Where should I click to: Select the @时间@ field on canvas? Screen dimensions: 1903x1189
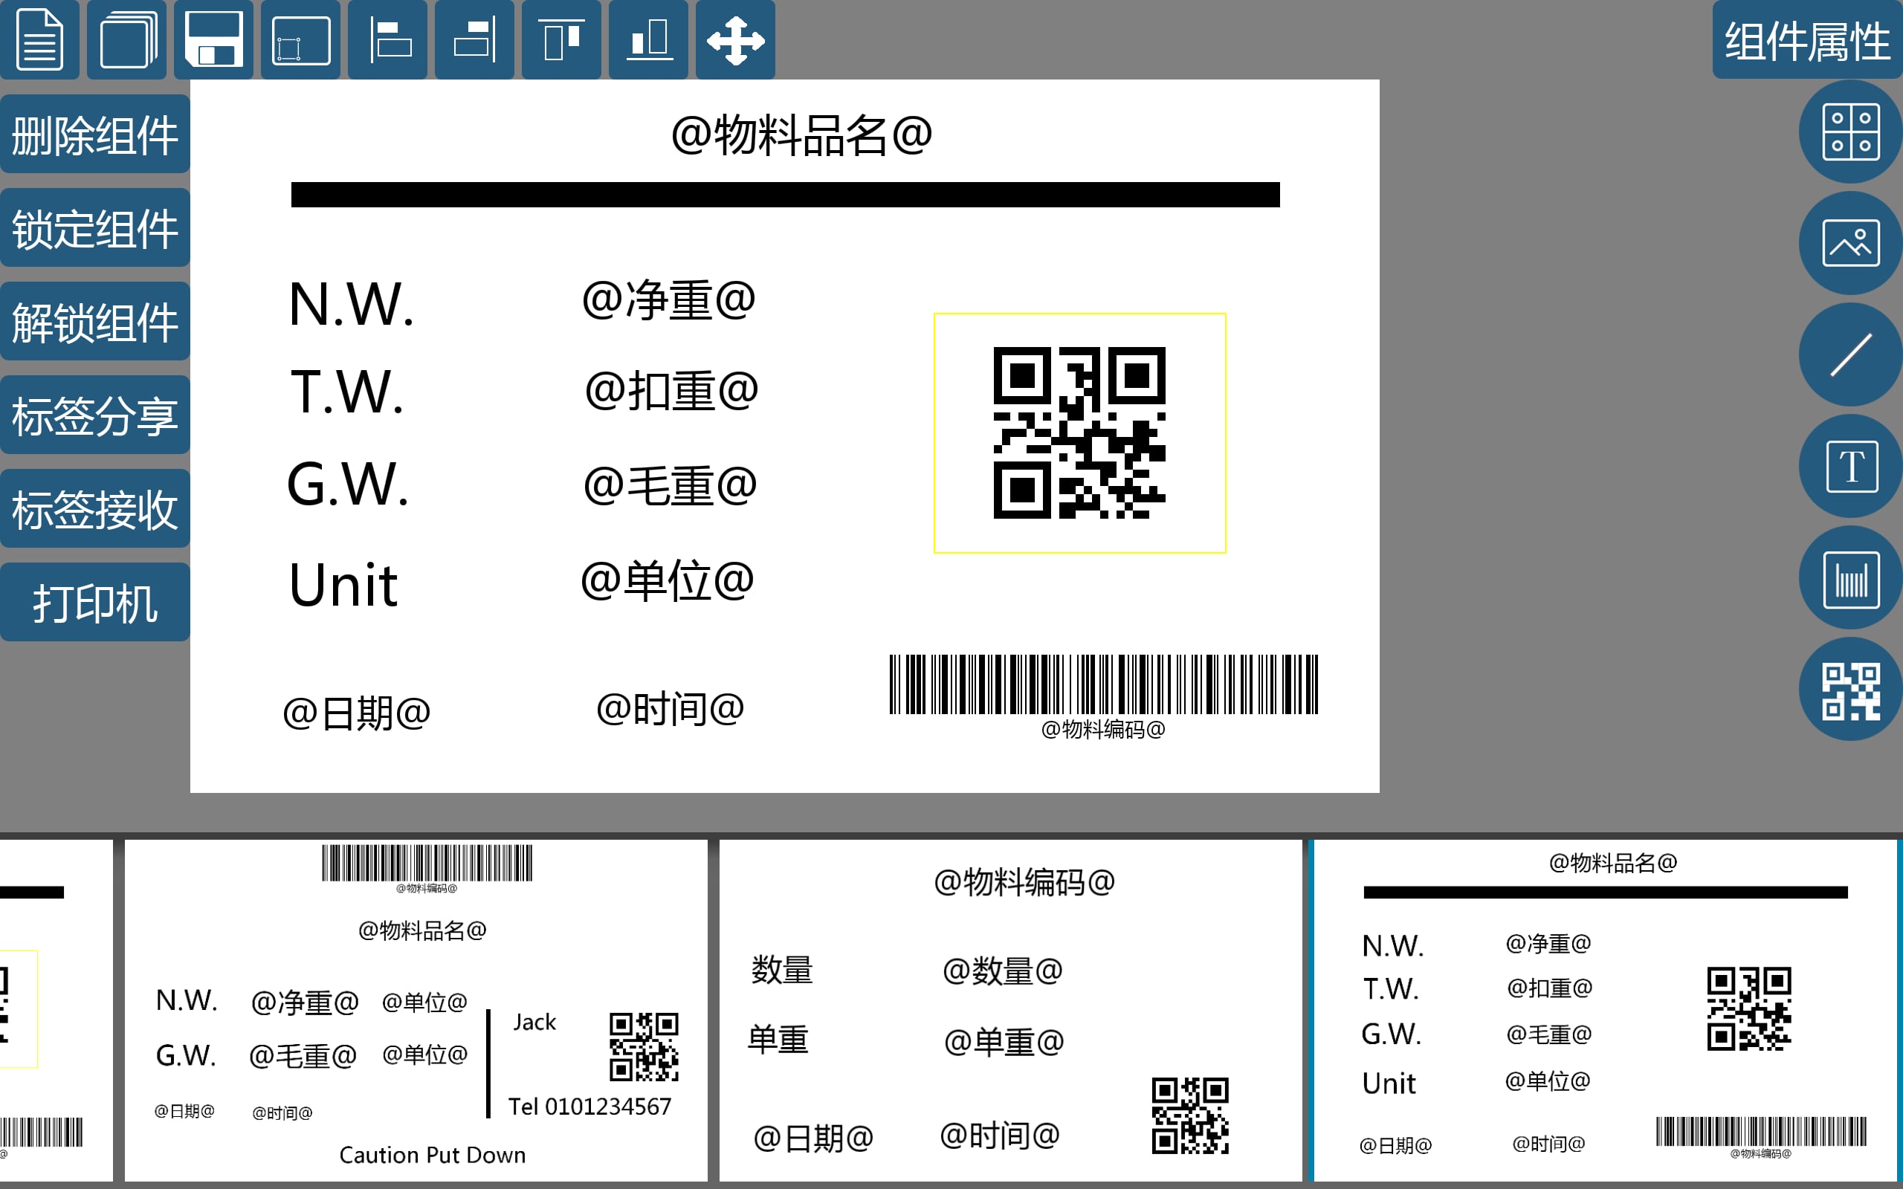[x=670, y=709]
